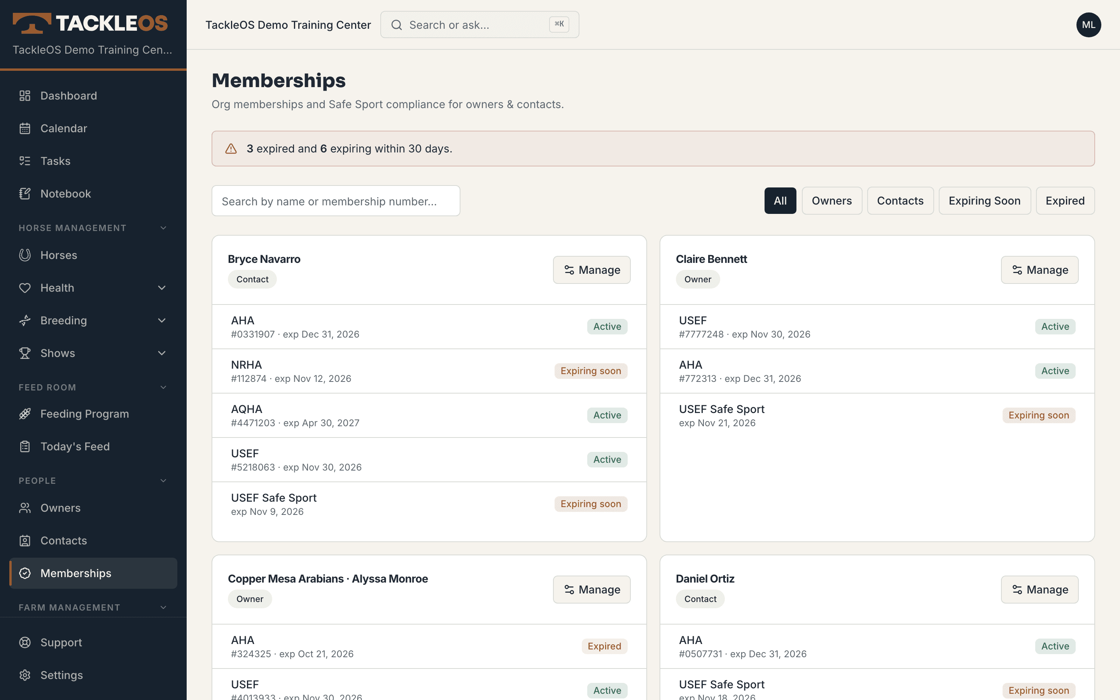Expand the Breeding submenu chevron
Viewport: 1120px width, 700px height.
point(162,320)
